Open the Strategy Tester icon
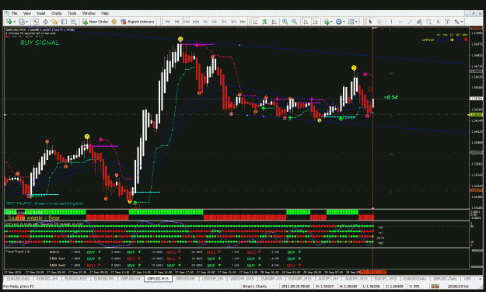The image size is (486, 292). tap(73, 22)
